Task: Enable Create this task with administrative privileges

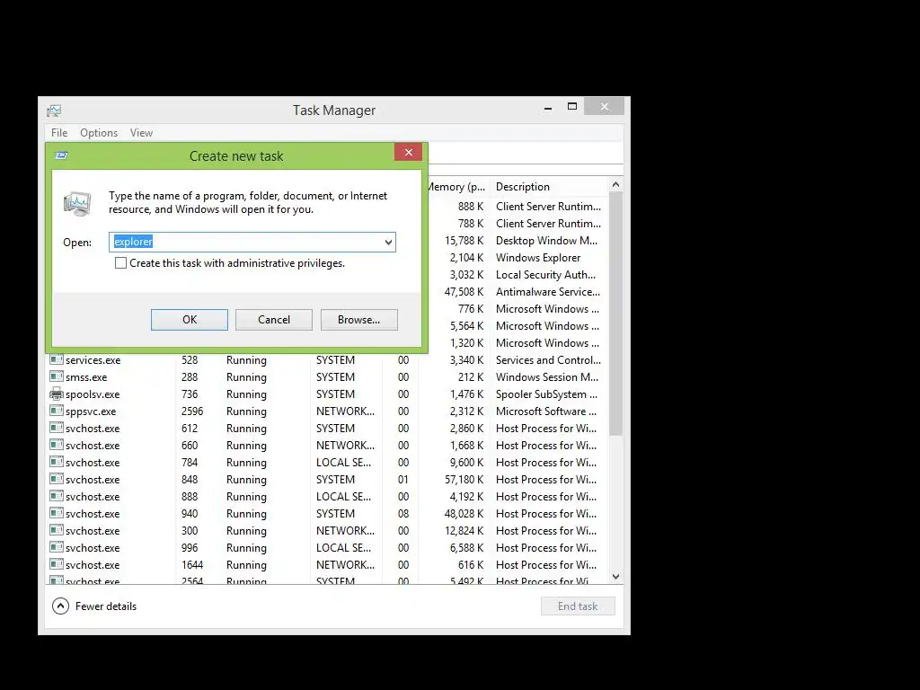Action: (x=121, y=263)
